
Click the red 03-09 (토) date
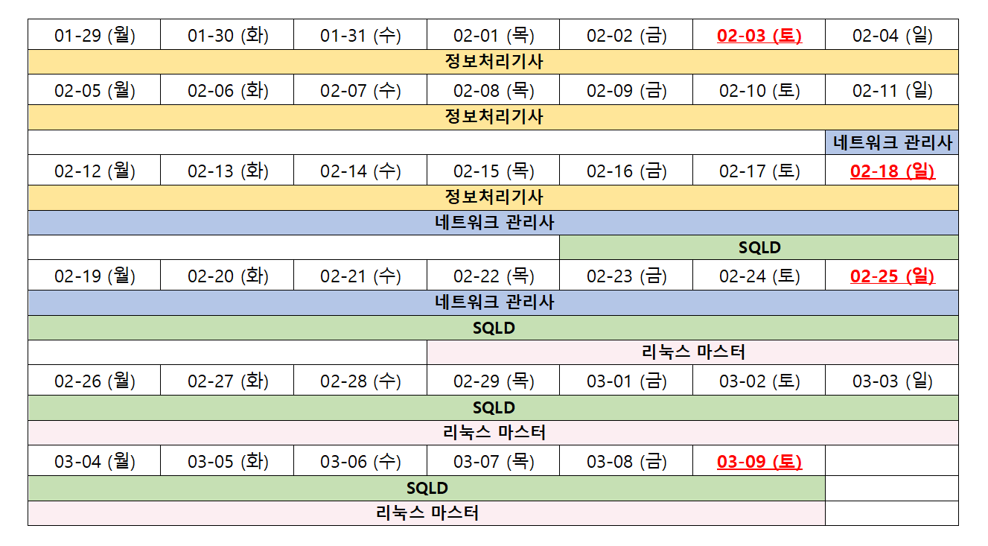pos(759,461)
